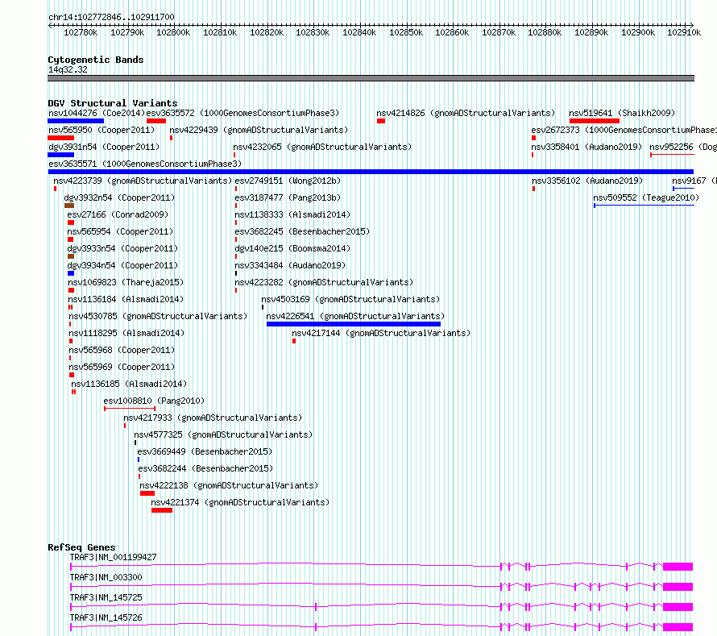Viewport: 717px width, 636px height.
Task: Open nsv4226541 gnomAD variant label
Action: 355,316
